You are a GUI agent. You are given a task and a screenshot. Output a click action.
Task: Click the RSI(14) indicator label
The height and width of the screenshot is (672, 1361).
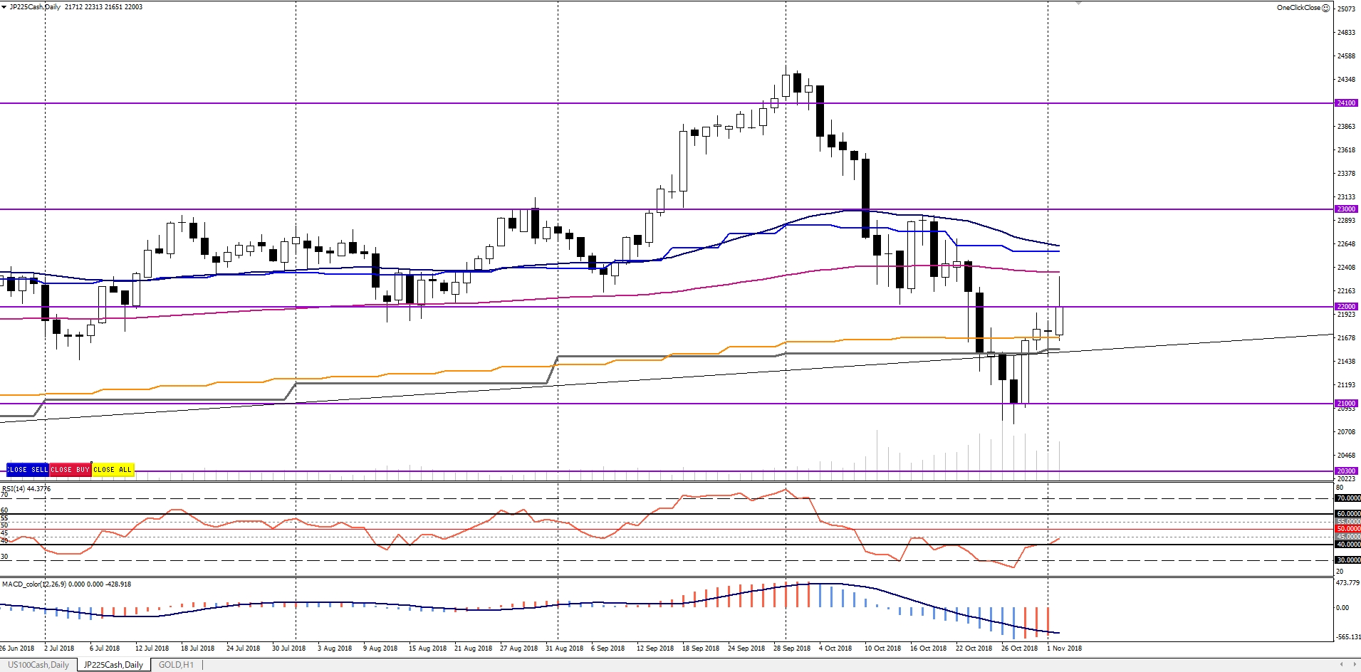(26, 489)
